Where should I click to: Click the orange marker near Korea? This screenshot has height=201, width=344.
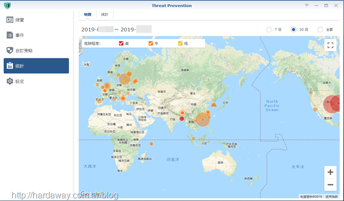[214, 104]
